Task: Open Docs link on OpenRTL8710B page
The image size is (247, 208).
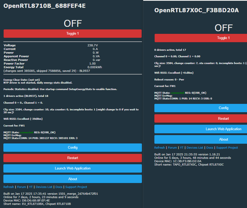Action: click(59, 187)
